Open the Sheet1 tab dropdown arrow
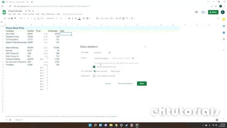The image size is (227, 128). [23, 120]
